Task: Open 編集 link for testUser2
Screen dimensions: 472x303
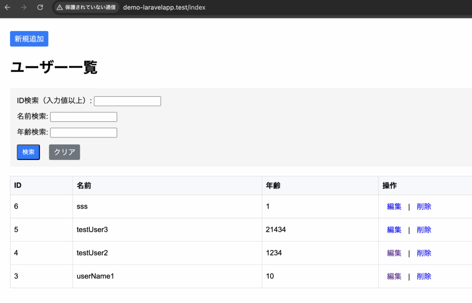Action: 394,253
